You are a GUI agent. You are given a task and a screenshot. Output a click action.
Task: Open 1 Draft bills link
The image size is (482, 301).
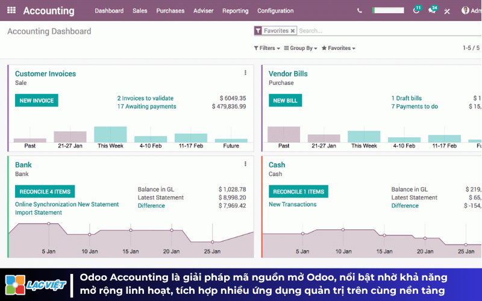(x=406, y=98)
